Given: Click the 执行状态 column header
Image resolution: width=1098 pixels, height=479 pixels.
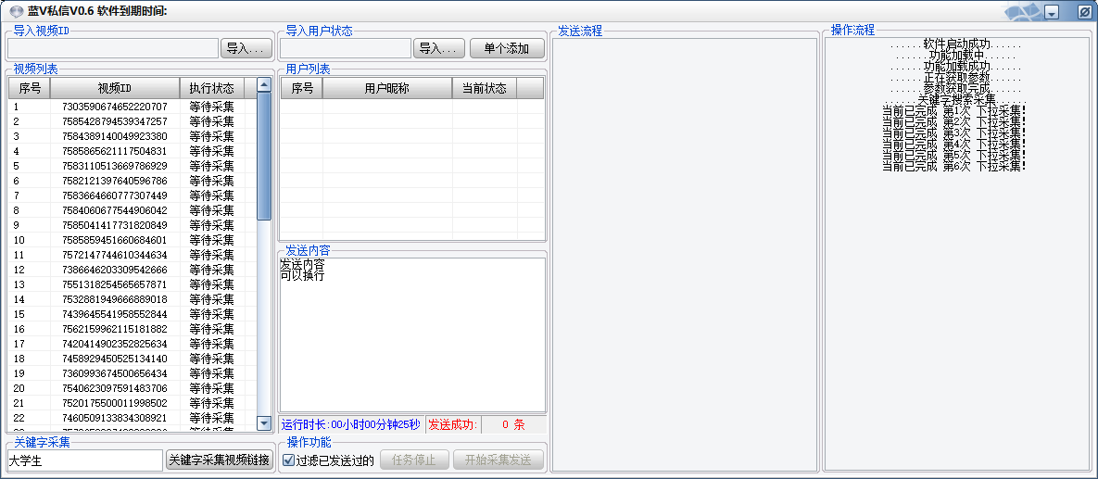Looking at the screenshot, I should pos(212,88).
